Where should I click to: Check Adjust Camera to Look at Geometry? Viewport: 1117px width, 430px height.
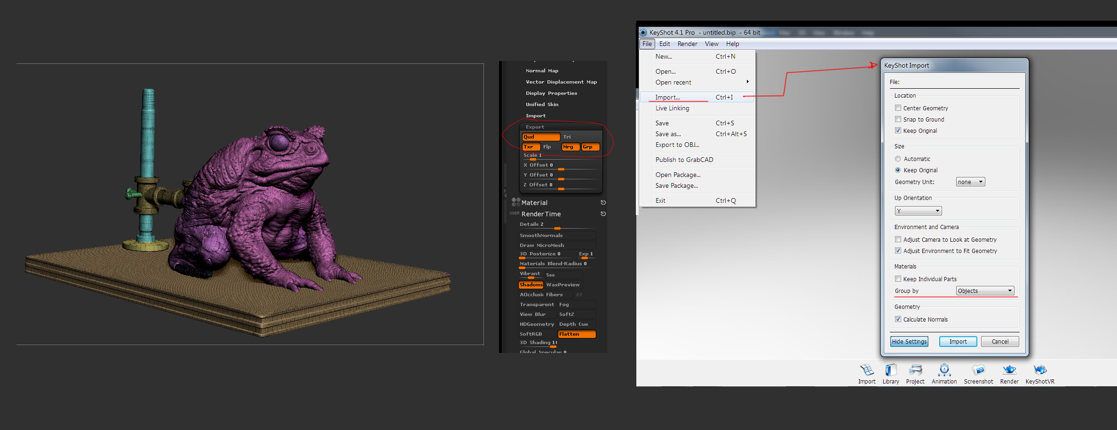898,239
